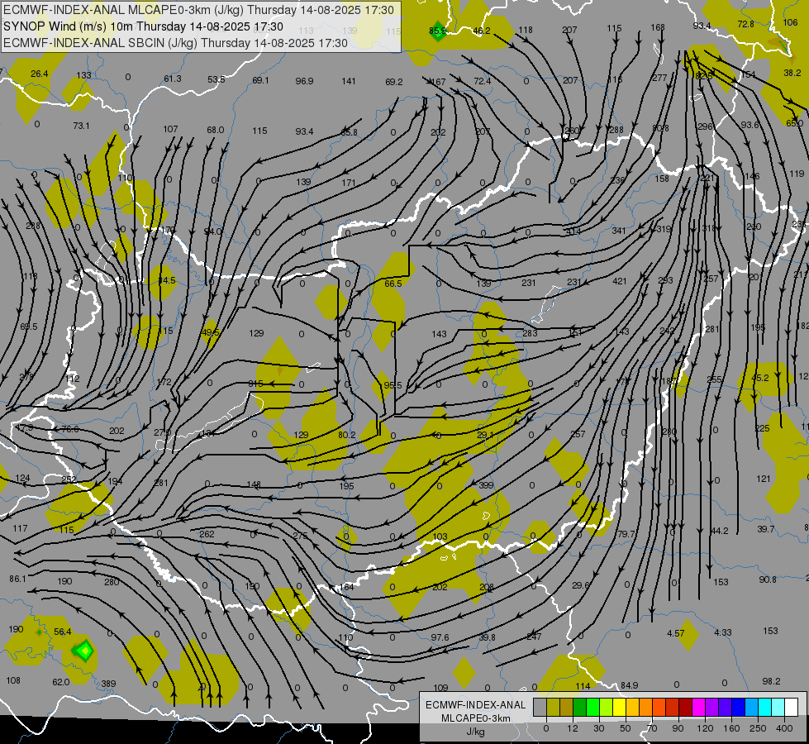Select map value 95.5
The image size is (809, 744).
click(x=393, y=385)
